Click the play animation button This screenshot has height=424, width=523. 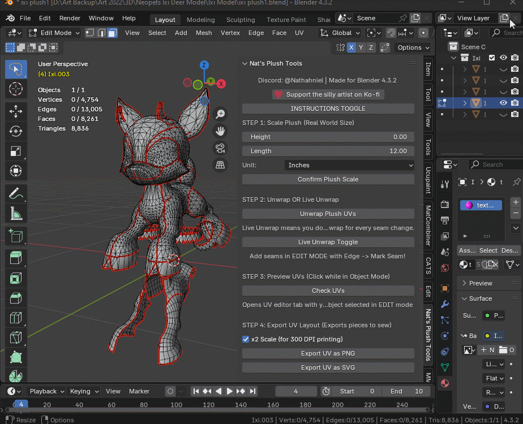(229, 391)
